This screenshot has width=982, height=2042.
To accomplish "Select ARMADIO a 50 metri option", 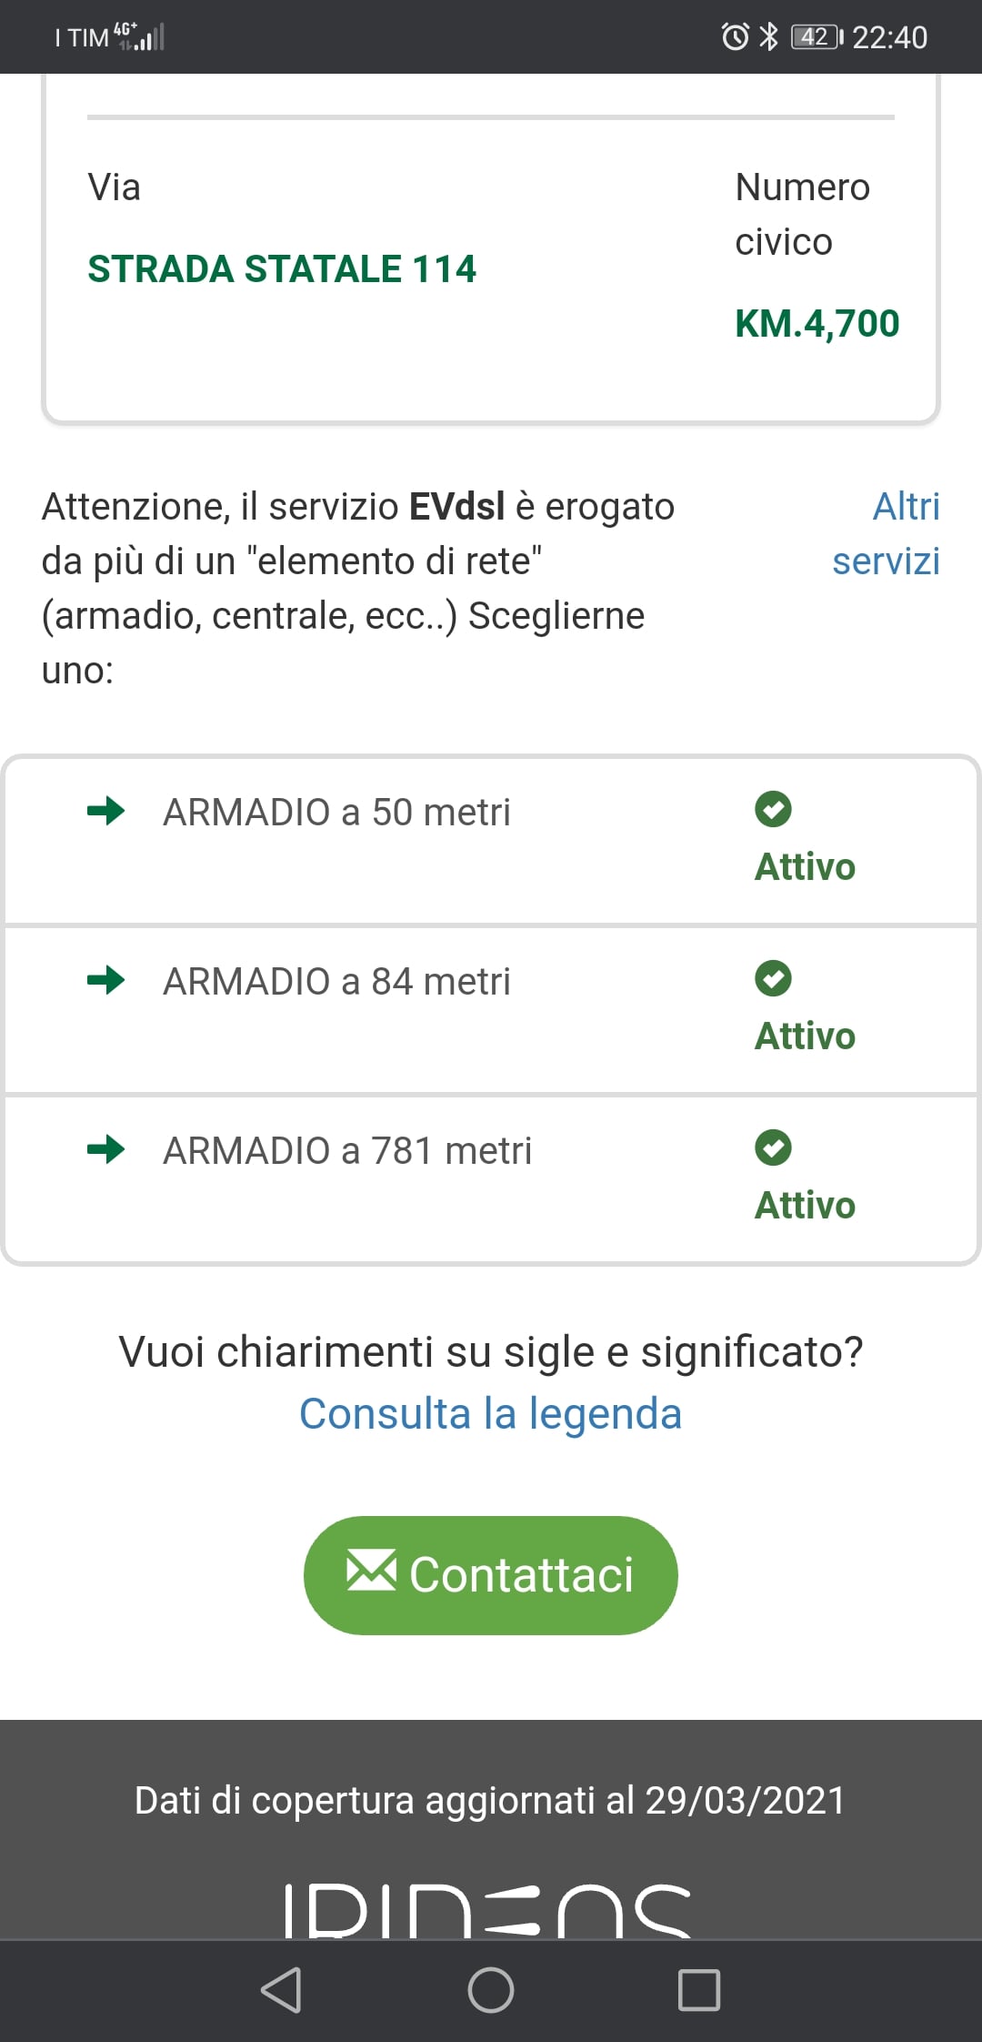I will 336,812.
